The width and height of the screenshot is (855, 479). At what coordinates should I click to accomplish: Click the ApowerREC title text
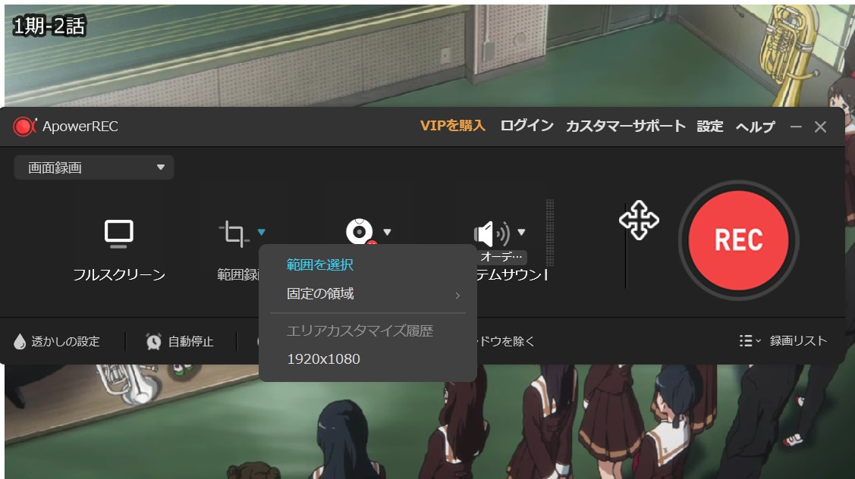(80, 127)
